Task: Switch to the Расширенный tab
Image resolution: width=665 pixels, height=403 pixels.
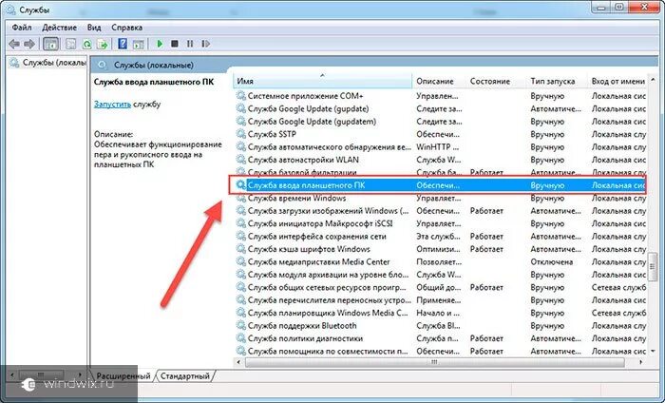Action: click(123, 375)
